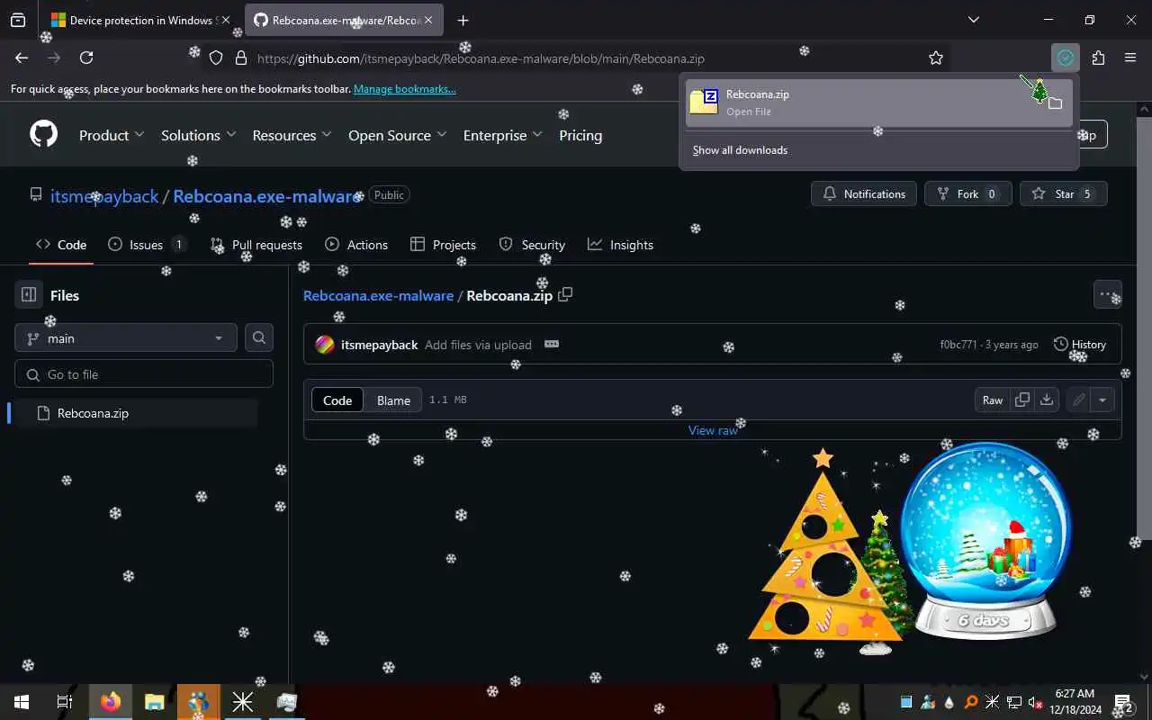This screenshot has height=720, width=1152.
Task: Open Task View on the taskbar
Action: tap(65, 702)
